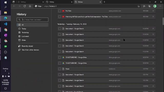
Task: Open a new browser tab
Action: [x=104, y=2]
